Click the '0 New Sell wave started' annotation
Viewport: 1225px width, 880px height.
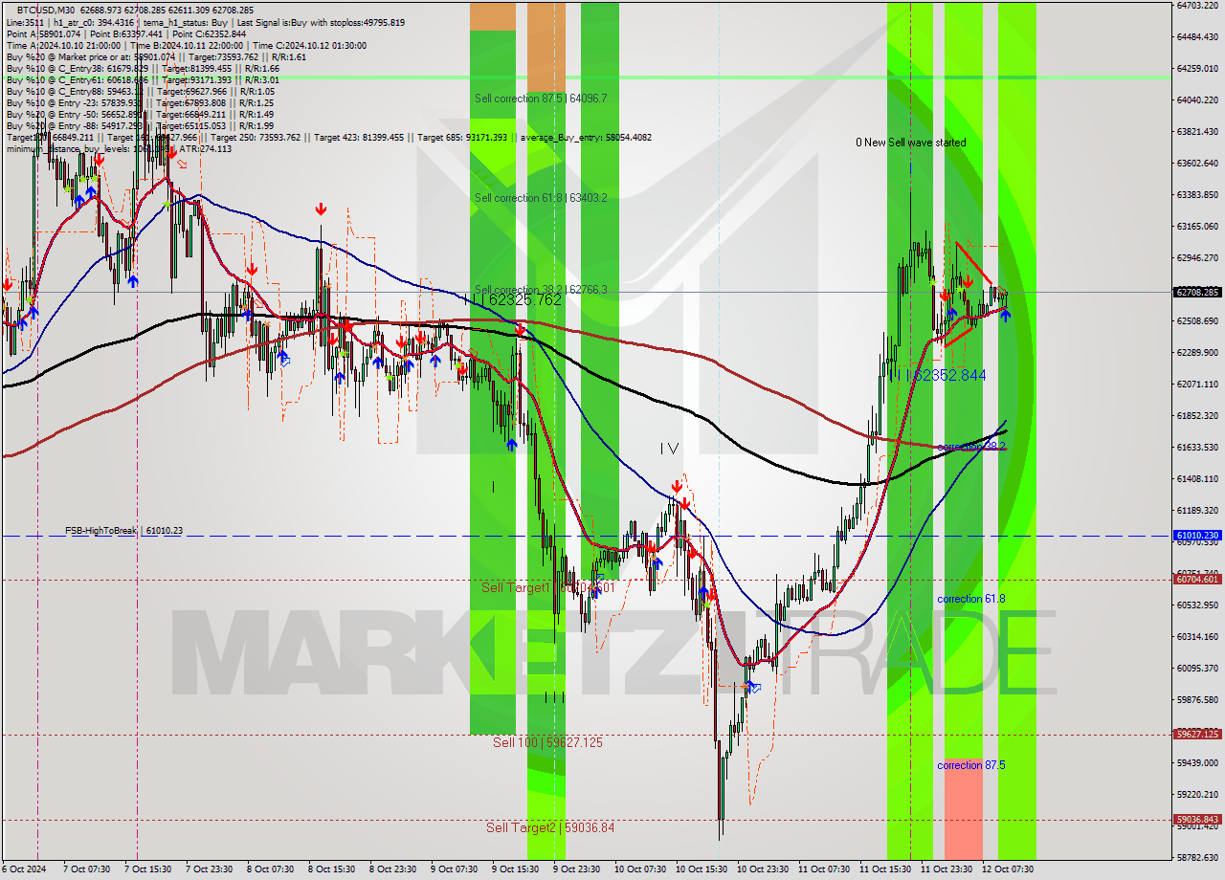[911, 143]
